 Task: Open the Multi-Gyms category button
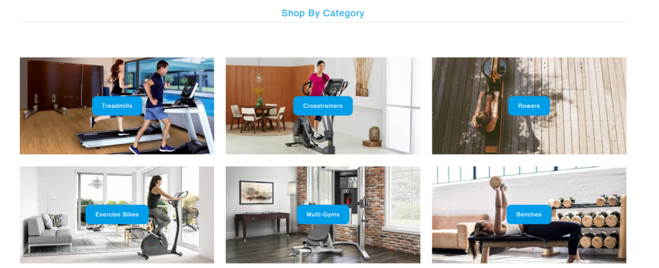tap(323, 214)
